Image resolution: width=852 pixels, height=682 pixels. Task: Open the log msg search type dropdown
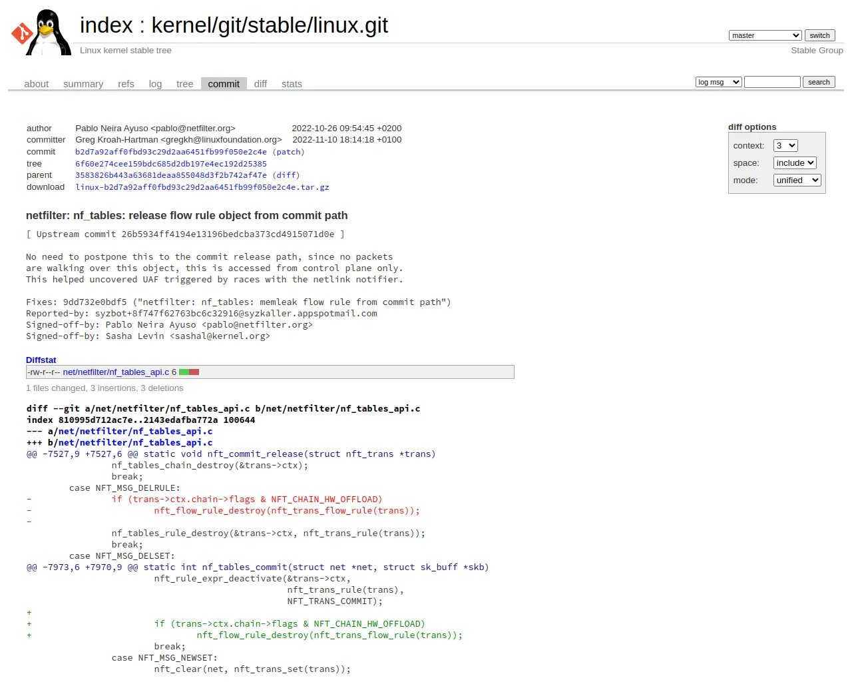pyautogui.click(x=718, y=82)
